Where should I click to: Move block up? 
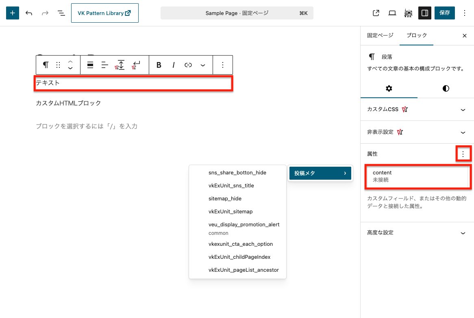click(70, 62)
